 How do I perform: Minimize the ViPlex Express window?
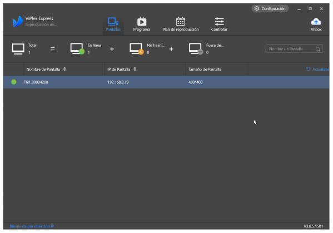(x=299, y=9)
